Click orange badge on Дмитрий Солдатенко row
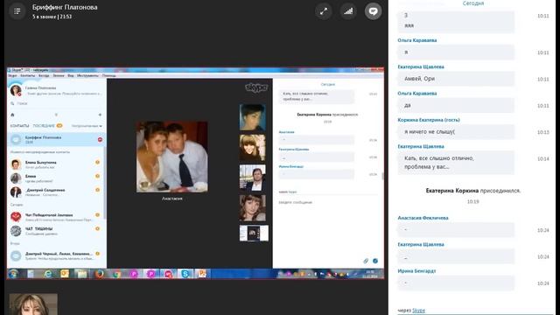 tap(97, 190)
